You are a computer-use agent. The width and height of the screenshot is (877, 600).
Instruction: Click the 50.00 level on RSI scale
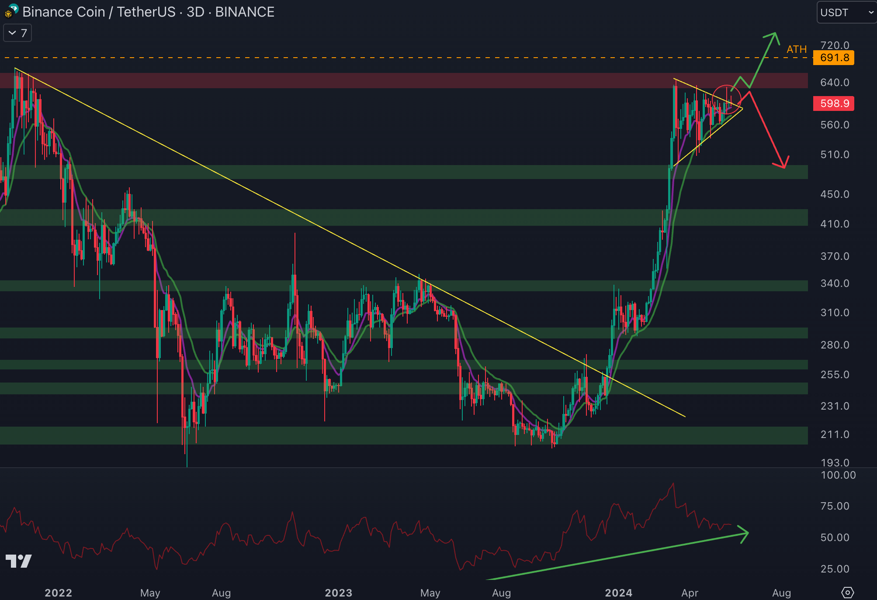[835, 538]
